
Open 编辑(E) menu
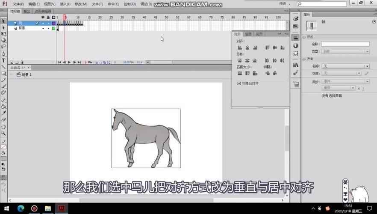pyautogui.click(x=34, y=4)
